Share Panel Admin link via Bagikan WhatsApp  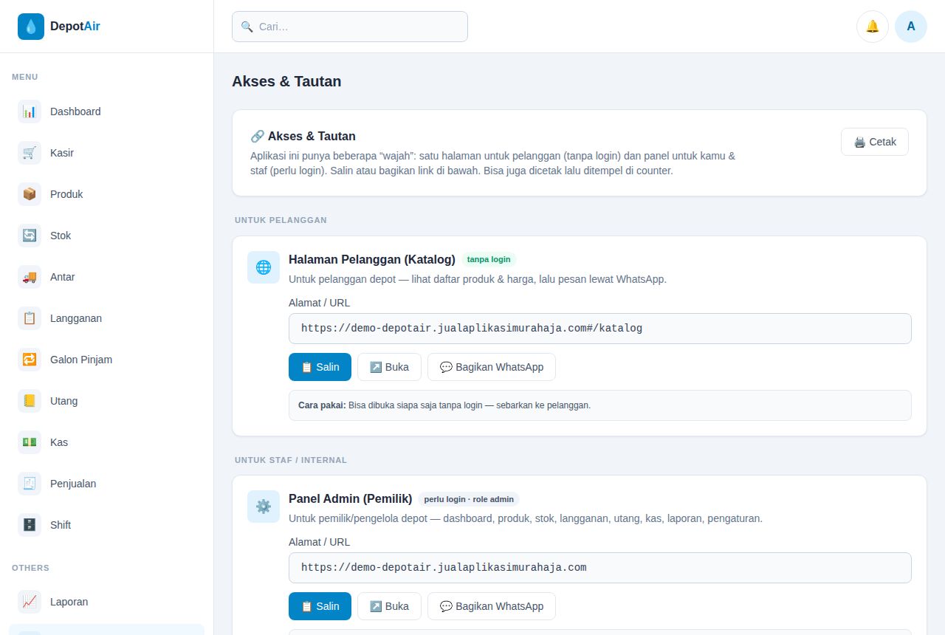pyautogui.click(x=492, y=606)
